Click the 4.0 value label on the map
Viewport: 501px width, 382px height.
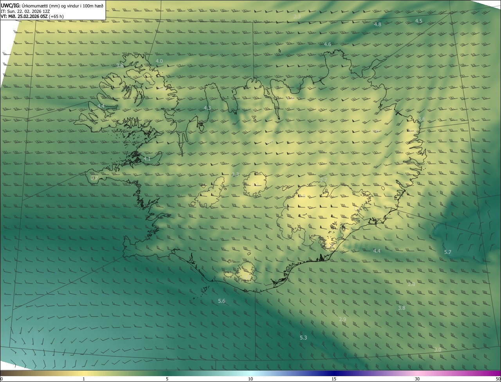click(159, 61)
